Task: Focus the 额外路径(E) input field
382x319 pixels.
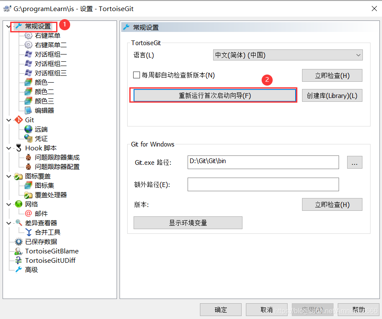Action: tap(263, 184)
